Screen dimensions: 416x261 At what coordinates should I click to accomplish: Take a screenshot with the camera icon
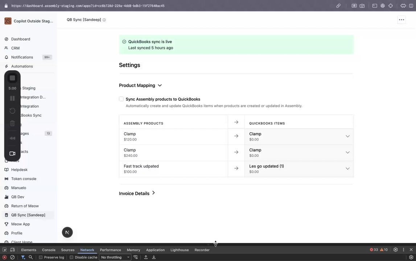click(362, 6)
